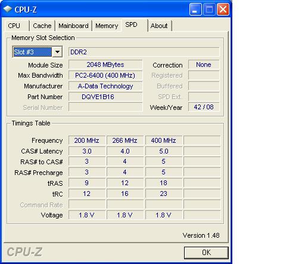Open the About tab
This screenshot has width=305, height=264.
pyautogui.click(x=159, y=26)
